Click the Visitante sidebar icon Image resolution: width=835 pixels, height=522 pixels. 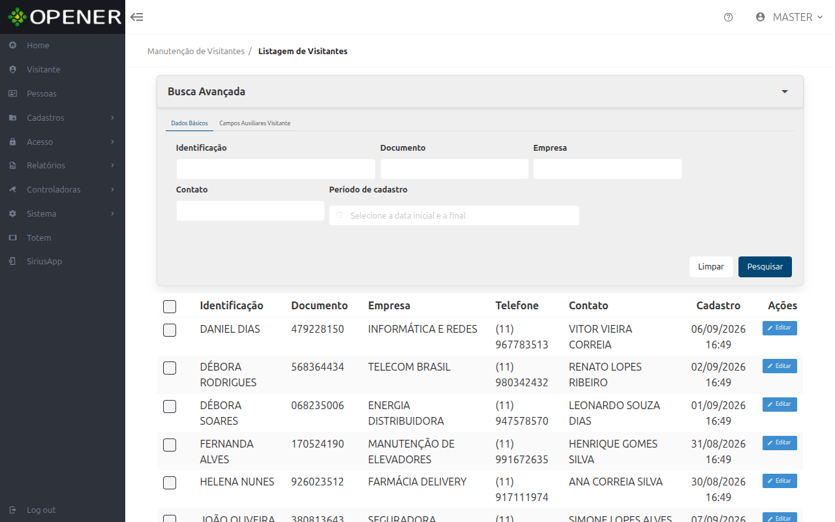[x=12, y=70]
